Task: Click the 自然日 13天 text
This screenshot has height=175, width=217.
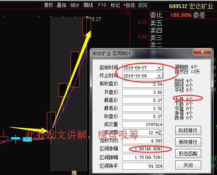Action: [187, 72]
